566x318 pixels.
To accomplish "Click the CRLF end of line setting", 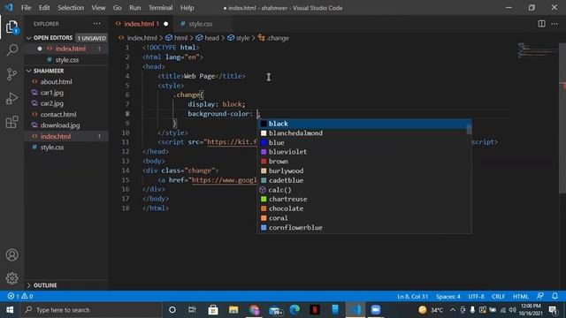I will 498,297.
